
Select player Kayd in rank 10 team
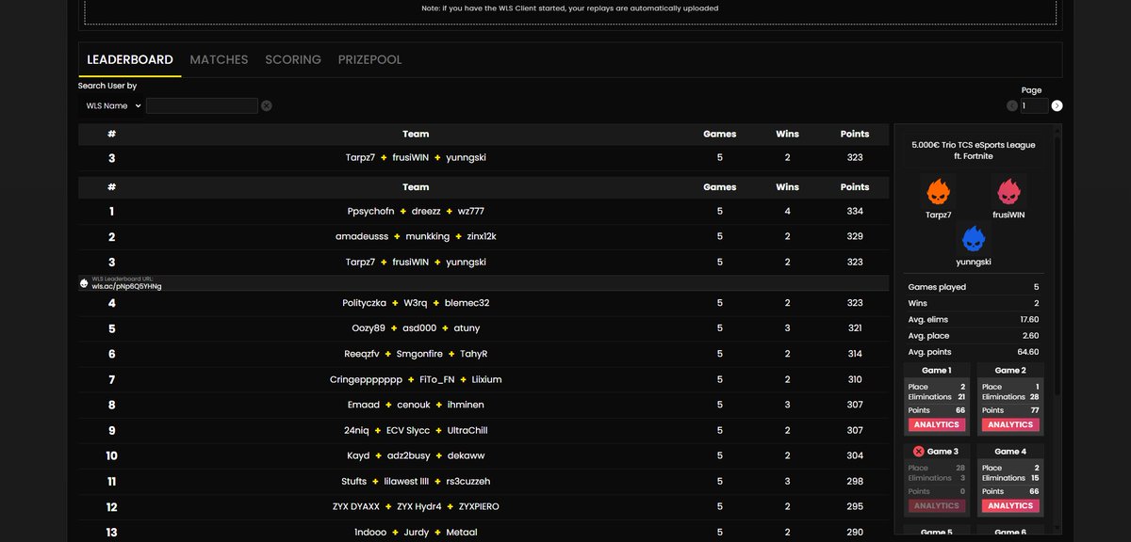pyautogui.click(x=359, y=455)
